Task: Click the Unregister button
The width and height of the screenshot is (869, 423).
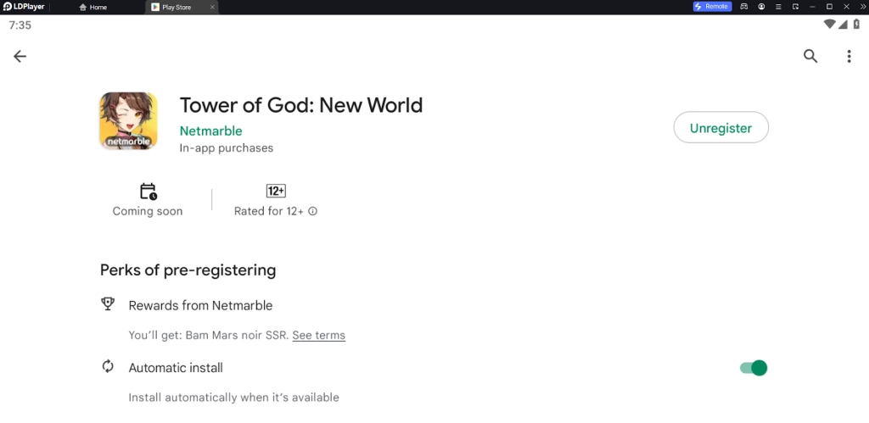Action: (x=720, y=128)
